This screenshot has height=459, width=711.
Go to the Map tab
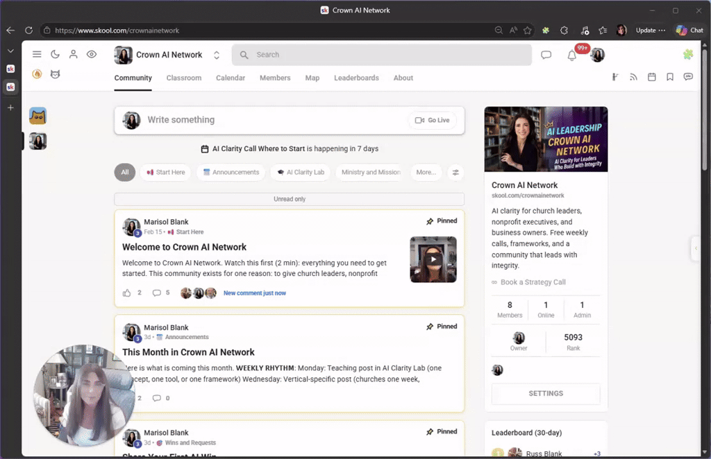pyautogui.click(x=312, y=78)
